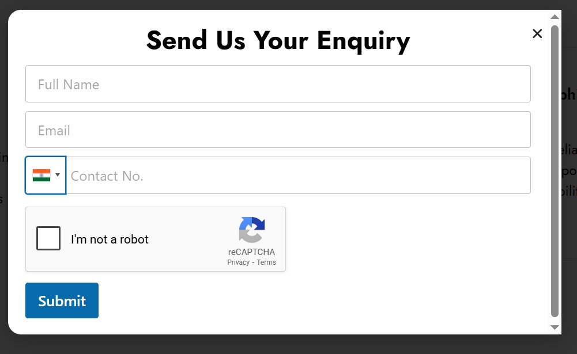Click the scrollbar up arrow
Screen dimensions: 577x354
tap(555, 17)
